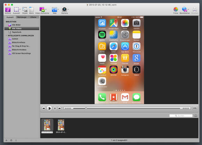
Task: Click the video scrubber handle
Action: [86, 108]
